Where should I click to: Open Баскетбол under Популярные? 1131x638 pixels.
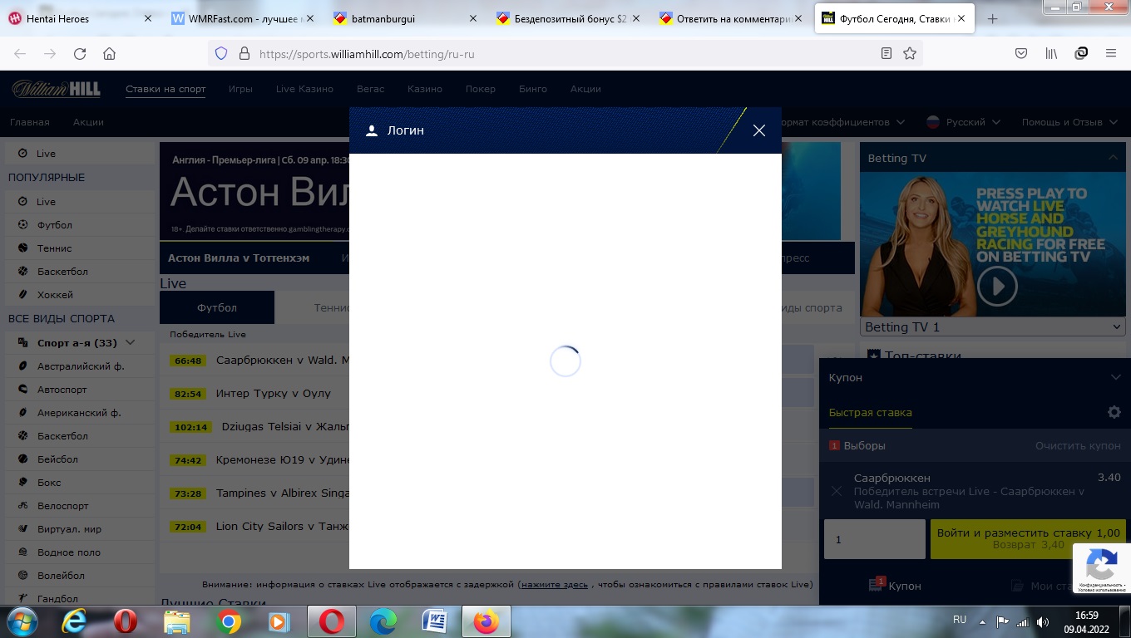[79, 272]
